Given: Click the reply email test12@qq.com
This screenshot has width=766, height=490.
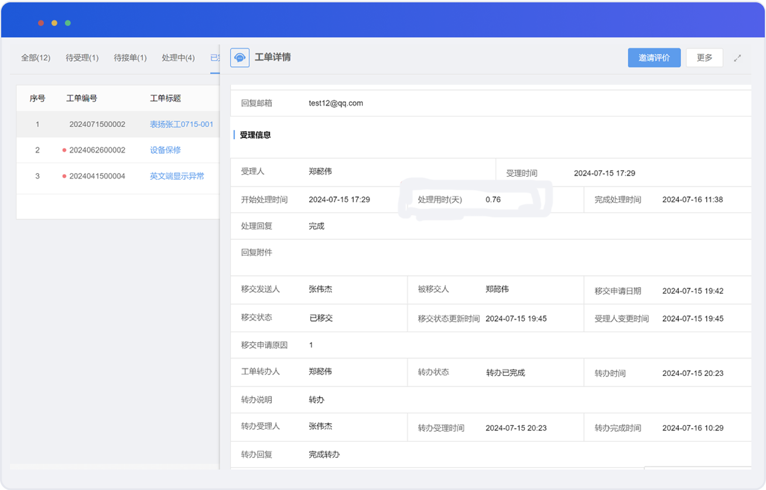Looking at the screenshot, I should click(336, 103).
